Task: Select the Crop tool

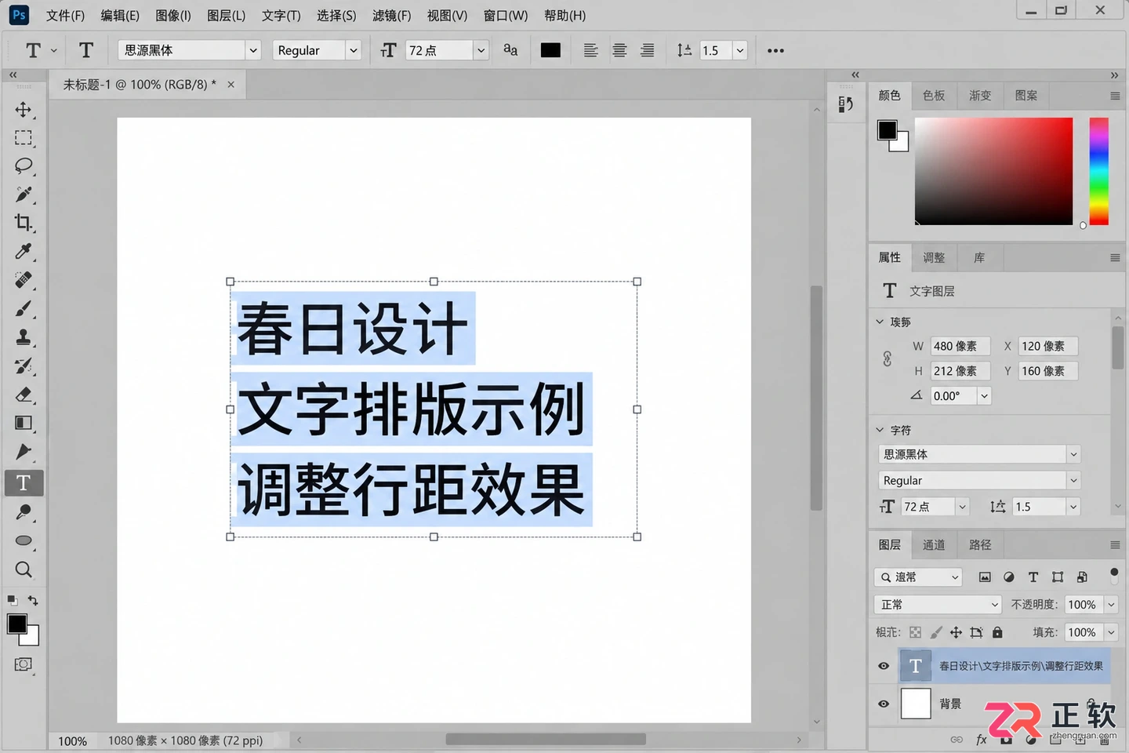Action: click(x=24, y=223)
